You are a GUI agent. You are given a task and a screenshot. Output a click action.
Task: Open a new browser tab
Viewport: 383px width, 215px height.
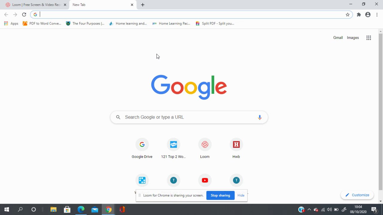coord(143,5)
